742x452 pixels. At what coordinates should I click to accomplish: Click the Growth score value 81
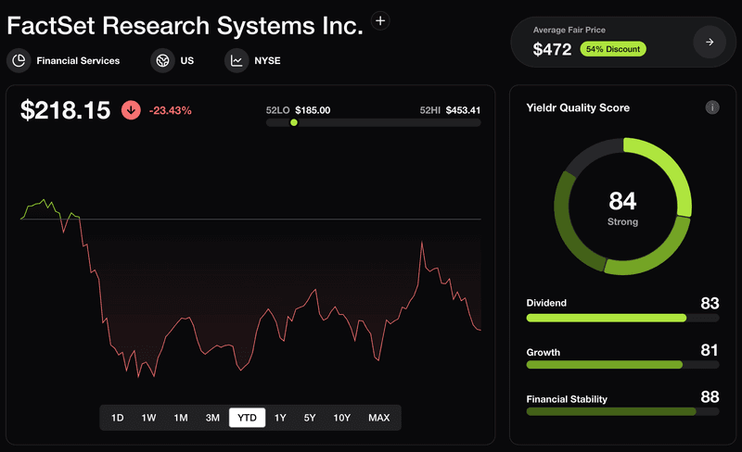[x=710, y=350]
